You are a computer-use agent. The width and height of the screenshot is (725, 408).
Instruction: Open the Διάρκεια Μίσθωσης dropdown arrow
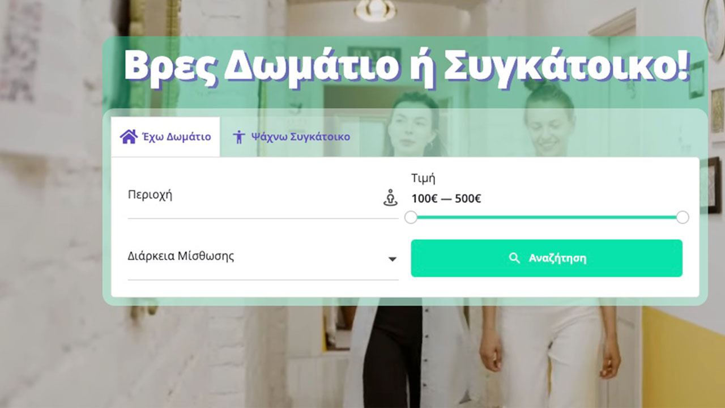click(x=392, y=259)
